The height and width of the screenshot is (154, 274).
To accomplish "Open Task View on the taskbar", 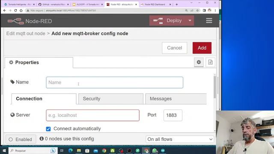I will (62, 151).
